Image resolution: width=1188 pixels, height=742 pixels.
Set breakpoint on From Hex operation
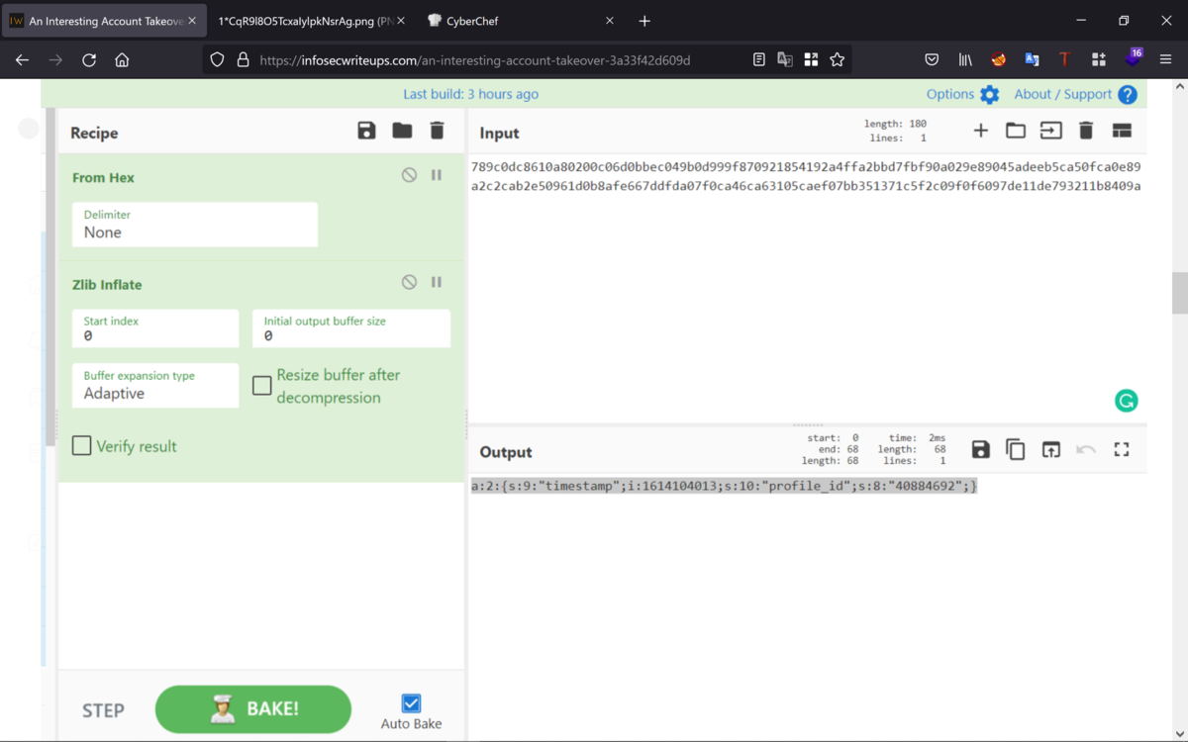pyautogui.click(x=436, y=175)
